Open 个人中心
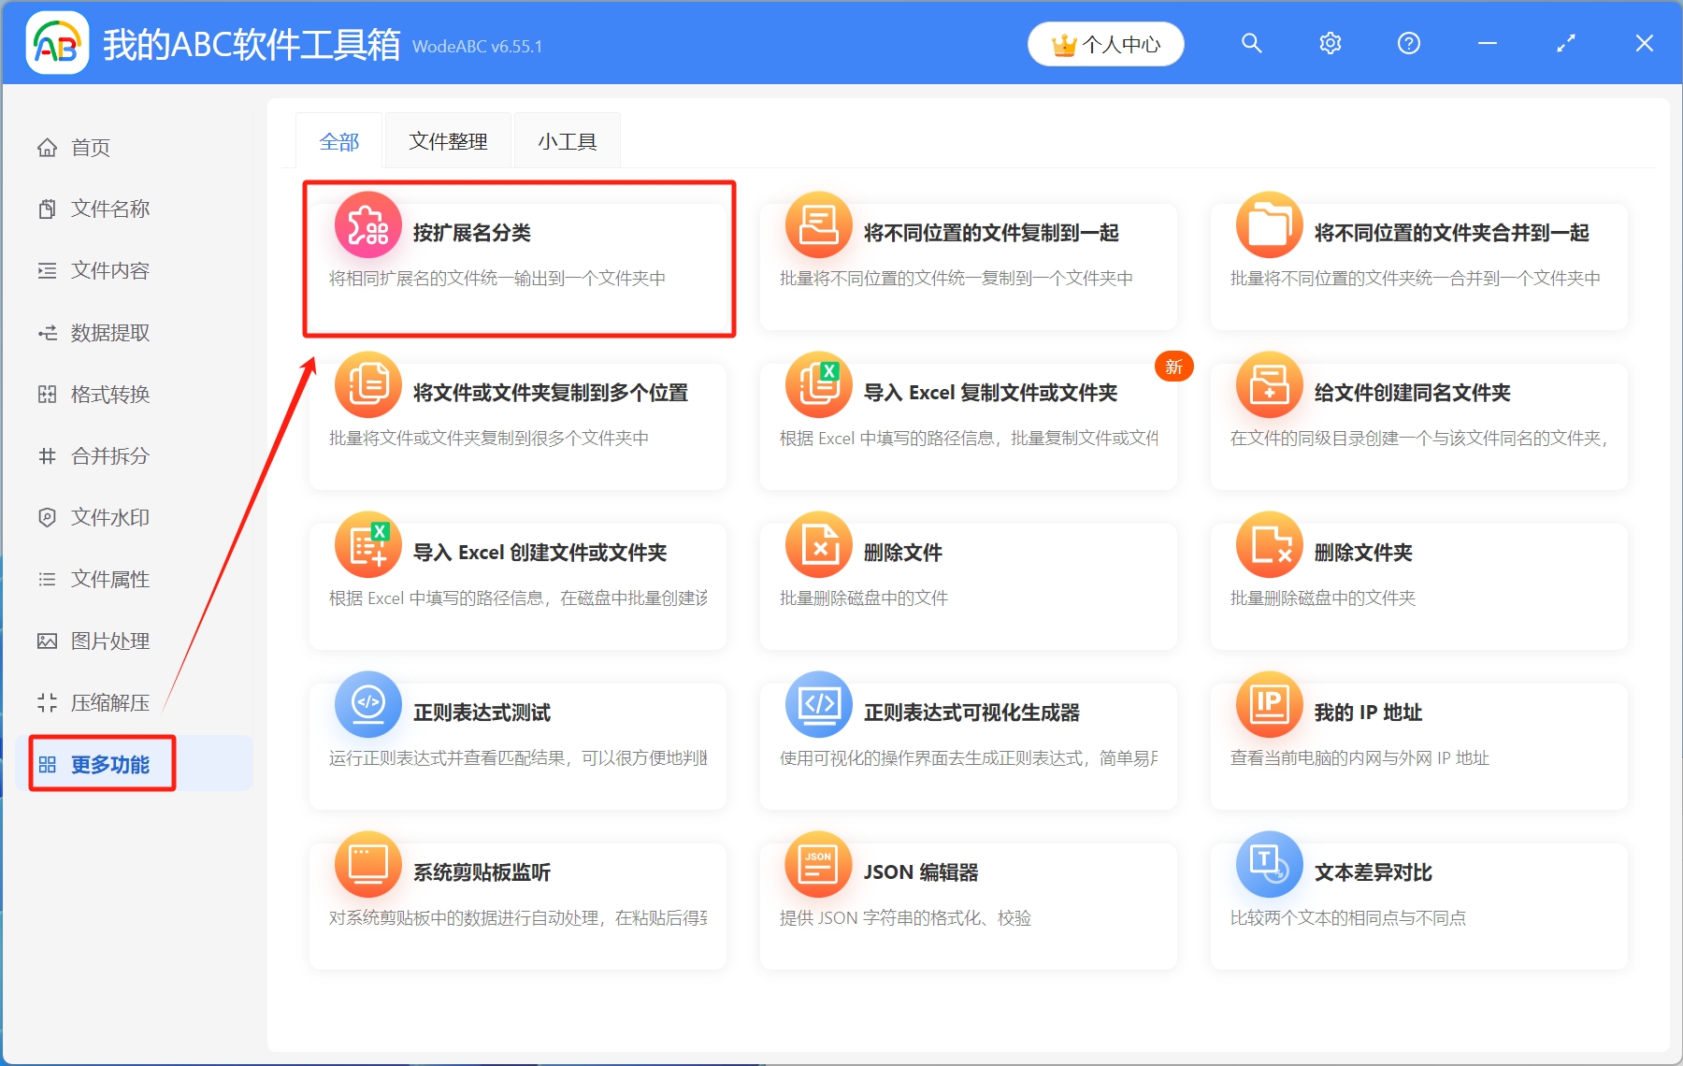The image size is (1683, 1066). point(1105,43)
